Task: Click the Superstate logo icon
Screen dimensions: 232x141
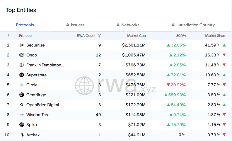Action: (22, 75)
